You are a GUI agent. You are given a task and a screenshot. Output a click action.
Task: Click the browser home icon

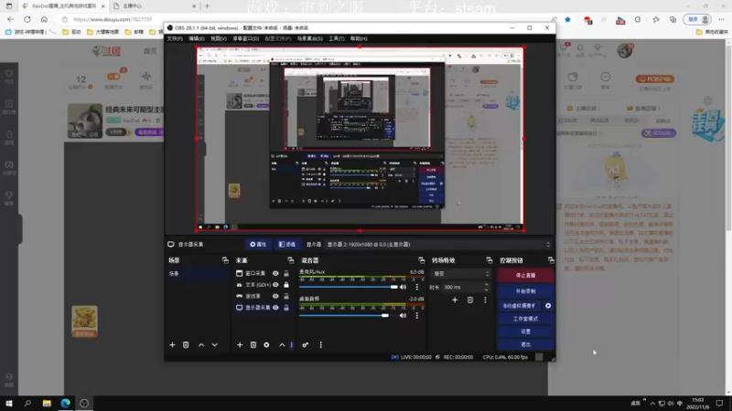point(44,19)
